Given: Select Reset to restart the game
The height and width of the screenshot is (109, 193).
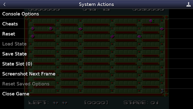Looking at the screenshot, I should coord(96,34).
